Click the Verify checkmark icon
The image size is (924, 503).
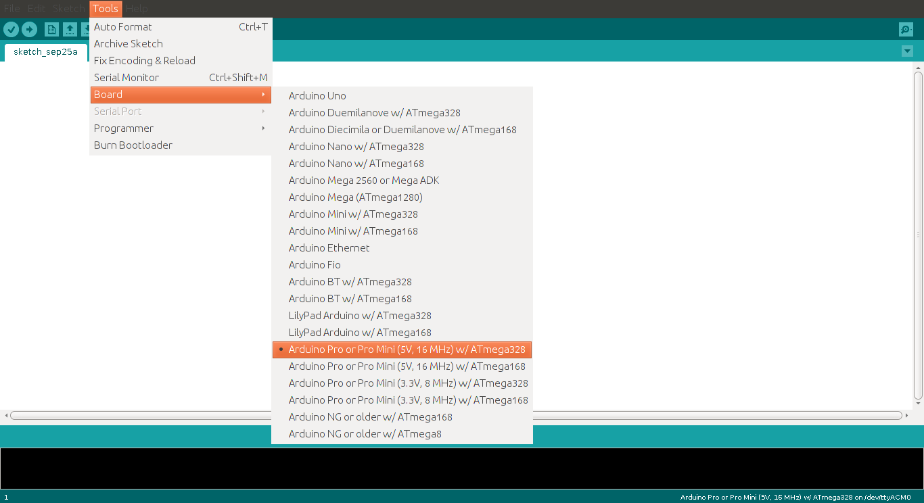tap(11, 30)
